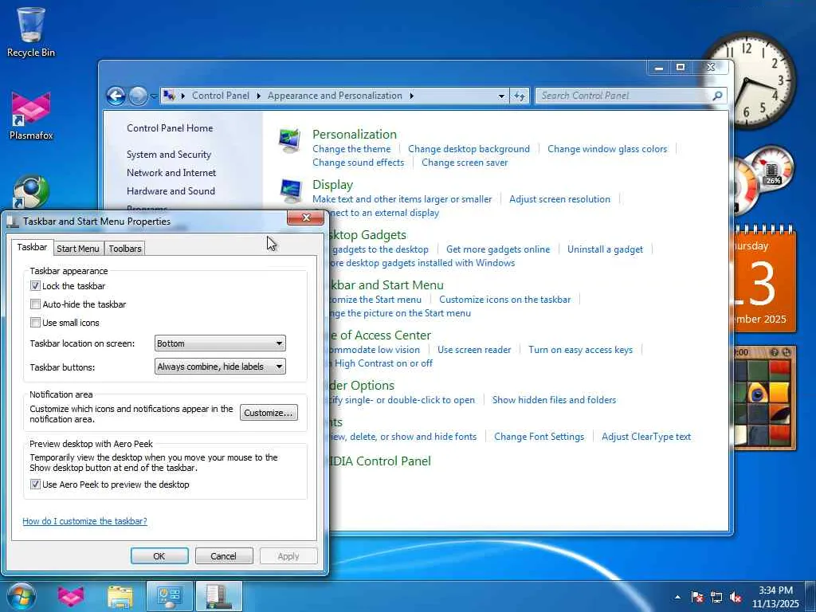Go back using the Control Panel back arrow
Screen dimensions: 816x612
coord(116,96)
